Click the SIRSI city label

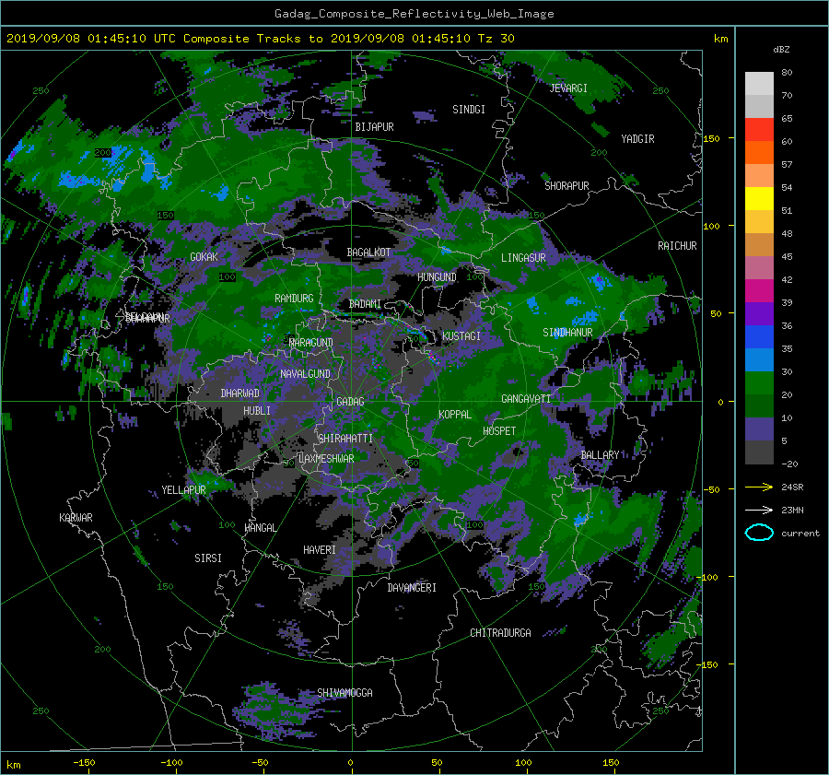(208, 558)
